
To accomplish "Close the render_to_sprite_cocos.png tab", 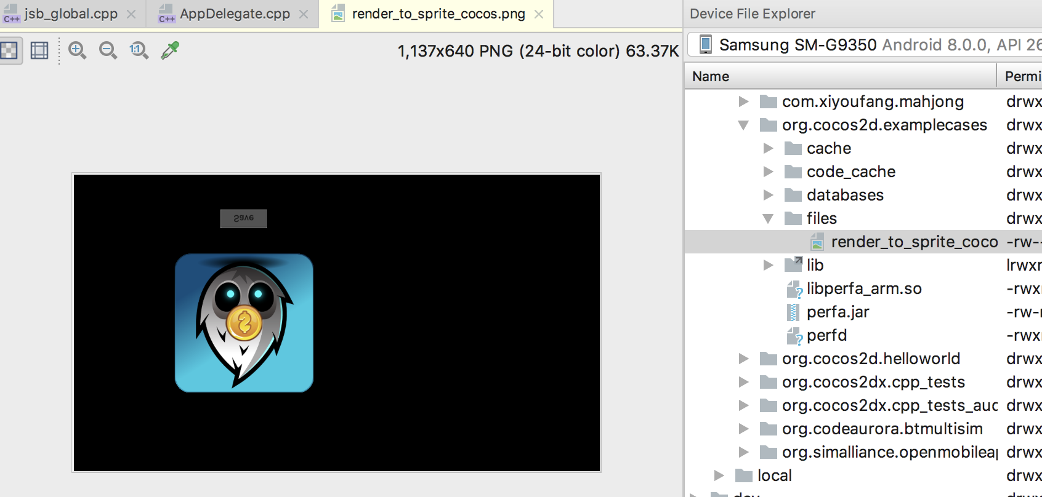I will [x=539, y=14].
